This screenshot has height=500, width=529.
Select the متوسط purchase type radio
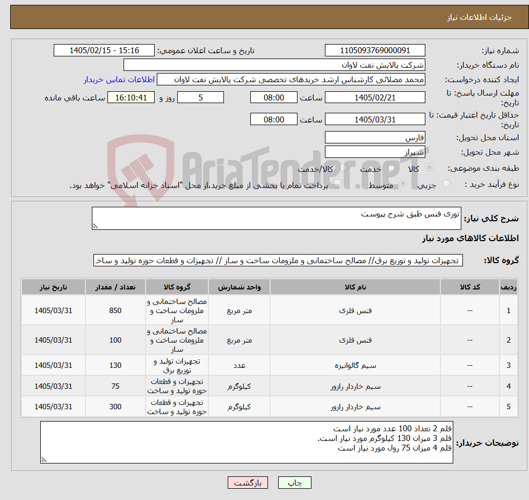(x=403, y=184)
